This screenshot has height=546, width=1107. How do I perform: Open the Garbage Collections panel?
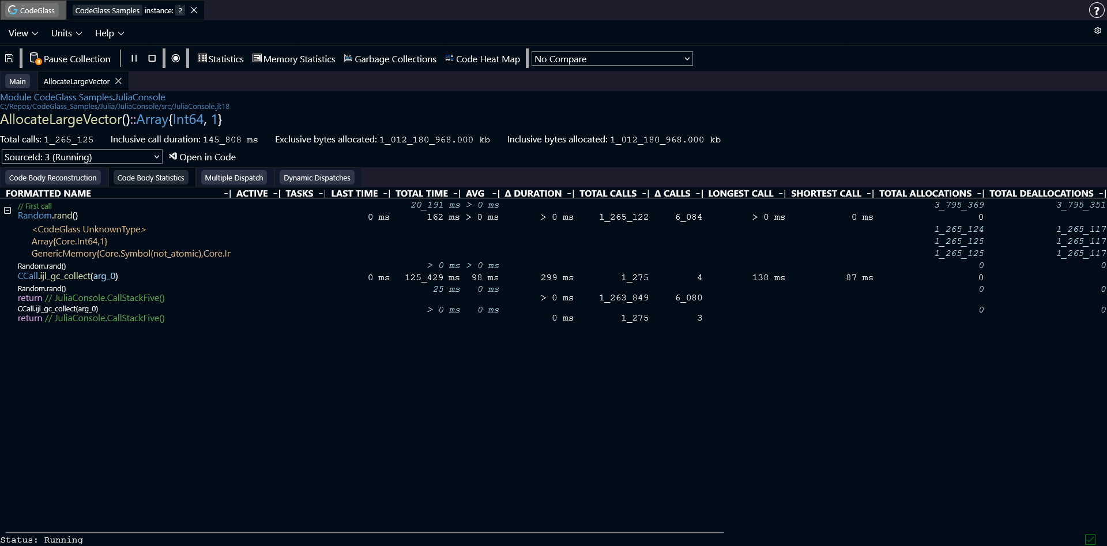390,58
